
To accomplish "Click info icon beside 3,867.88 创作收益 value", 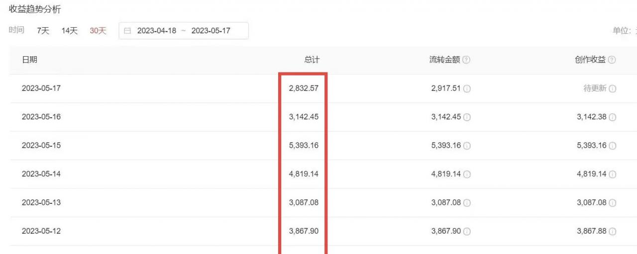I will pos(613,231).
